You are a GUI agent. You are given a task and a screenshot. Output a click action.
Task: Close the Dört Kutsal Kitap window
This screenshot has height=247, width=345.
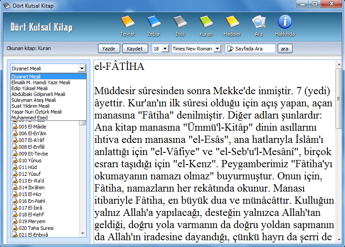331,4
